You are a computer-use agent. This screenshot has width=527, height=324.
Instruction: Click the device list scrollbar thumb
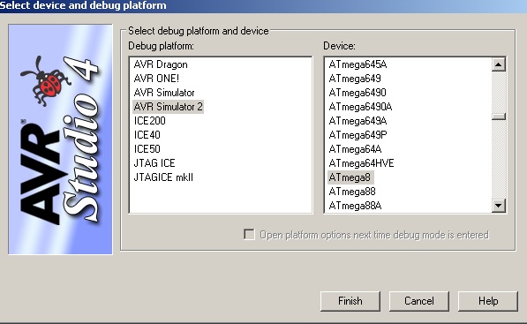(499, 117)
